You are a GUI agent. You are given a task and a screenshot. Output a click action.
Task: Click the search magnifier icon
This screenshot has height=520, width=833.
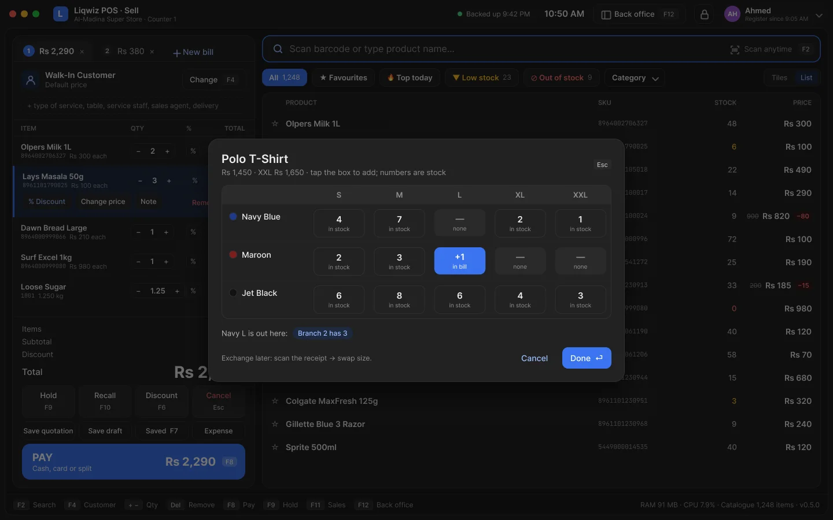tap(278, 49)
